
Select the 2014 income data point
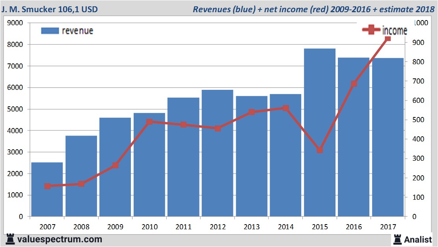coord(285,108)
